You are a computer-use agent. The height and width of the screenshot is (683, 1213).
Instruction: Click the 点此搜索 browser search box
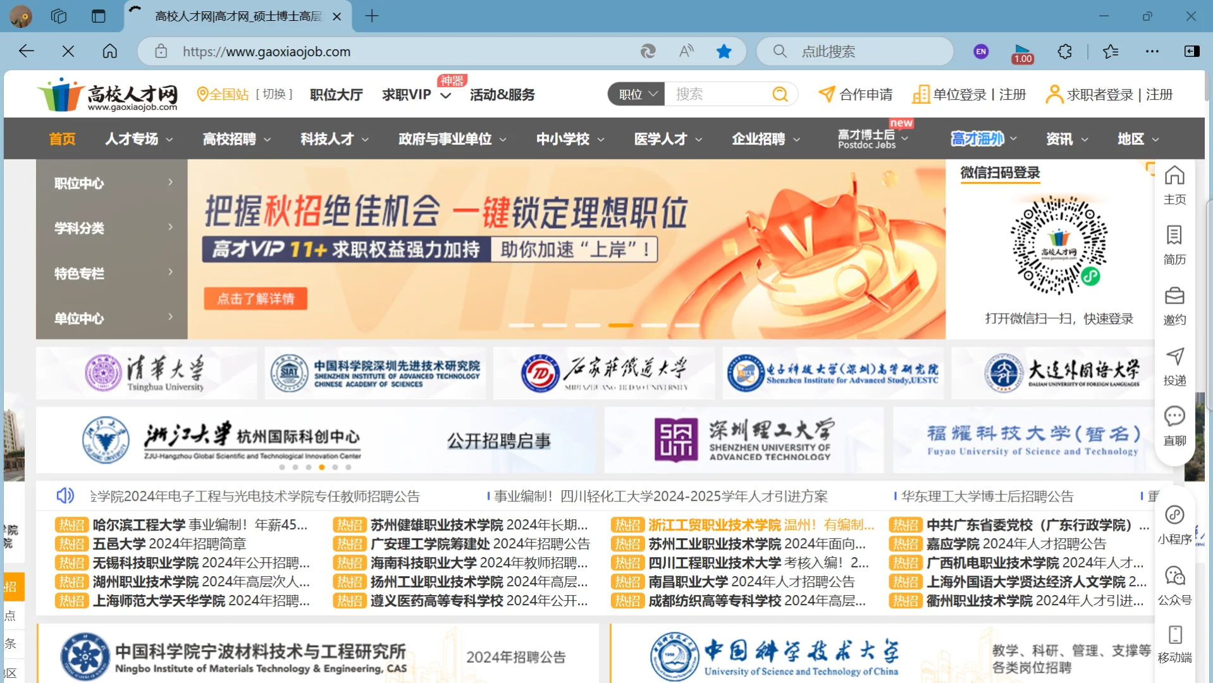(855, 51)
